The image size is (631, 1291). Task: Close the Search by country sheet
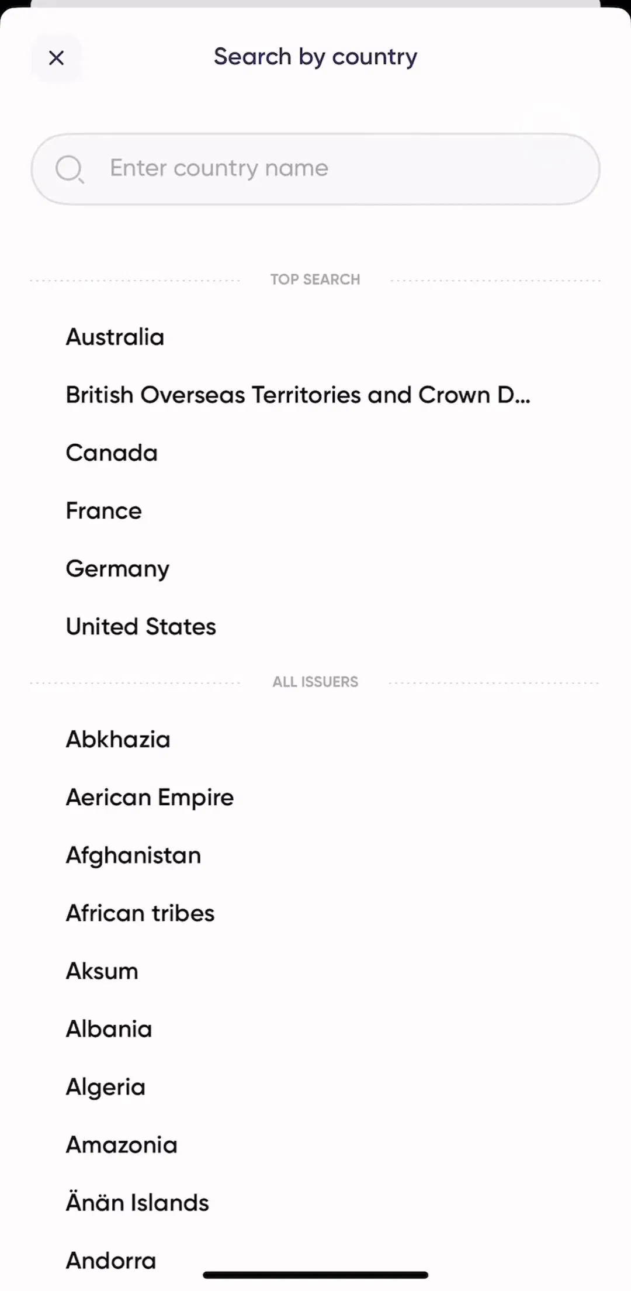click(56, 57)
